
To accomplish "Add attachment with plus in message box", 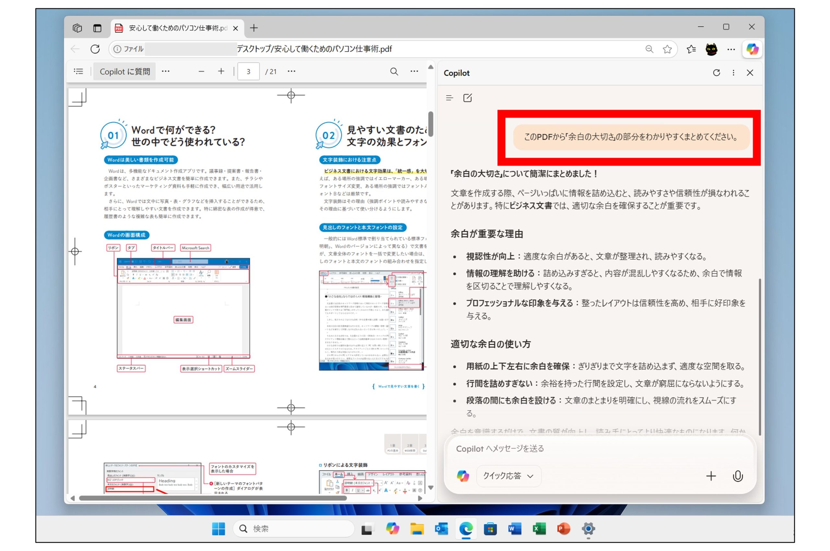I will click(x=711, y=476).
